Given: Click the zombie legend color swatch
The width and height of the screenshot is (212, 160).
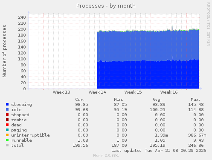Looking at the screenshot, I should point(7,120).
